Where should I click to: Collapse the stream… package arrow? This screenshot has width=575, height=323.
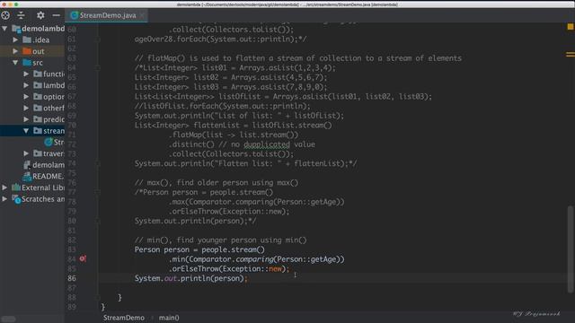pos(26,131)
